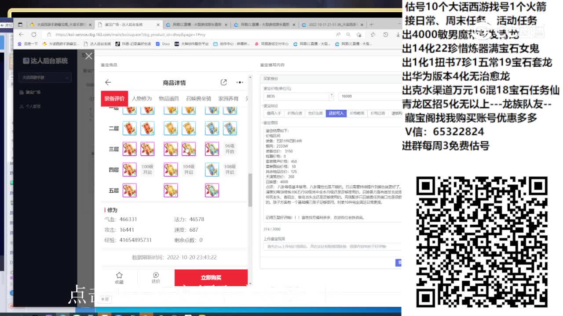Select the blue item in 五层 row
This screenshot has height=316, width=563.
click(x=212, y=190)
